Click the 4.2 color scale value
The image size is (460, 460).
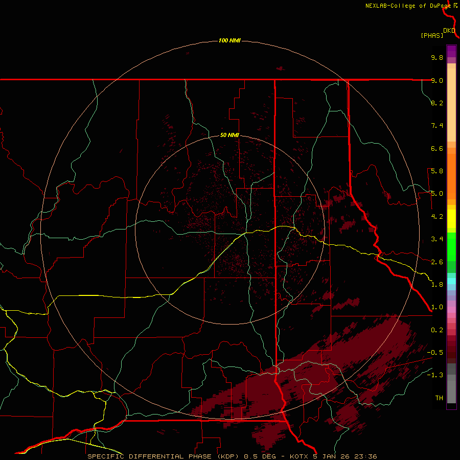coord(437,217)
